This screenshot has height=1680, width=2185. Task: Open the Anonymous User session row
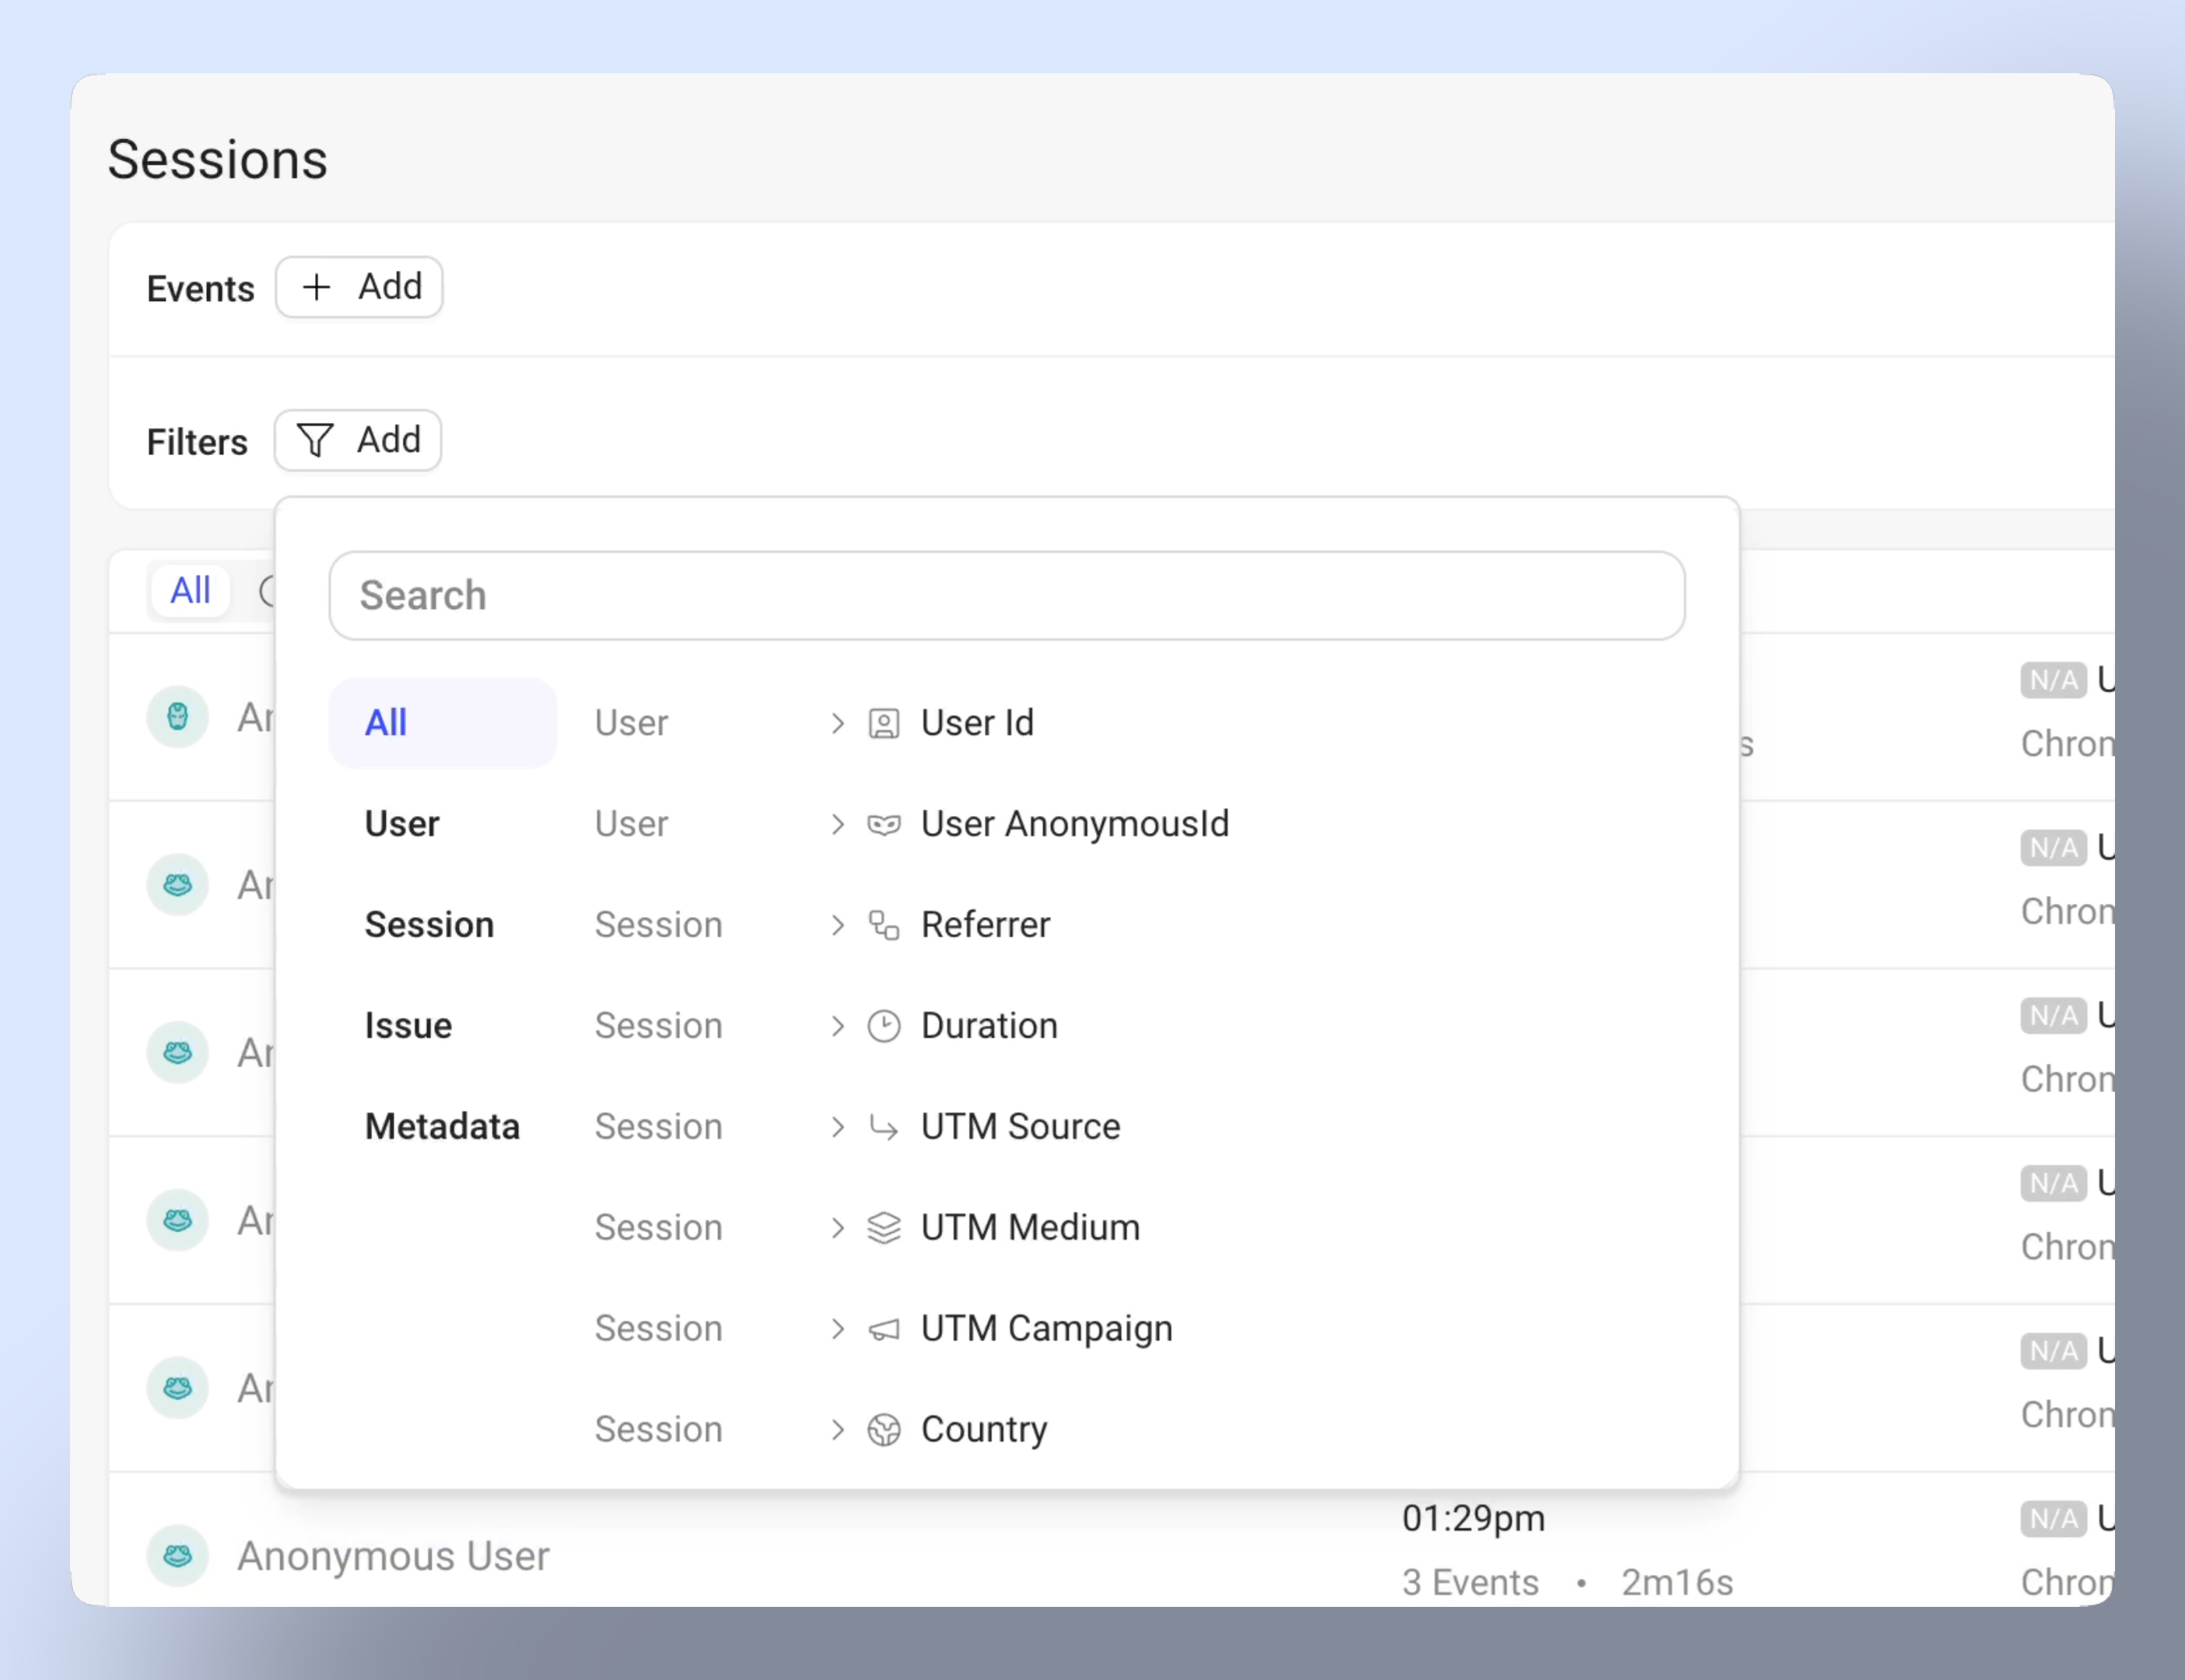[1111, 1555]
